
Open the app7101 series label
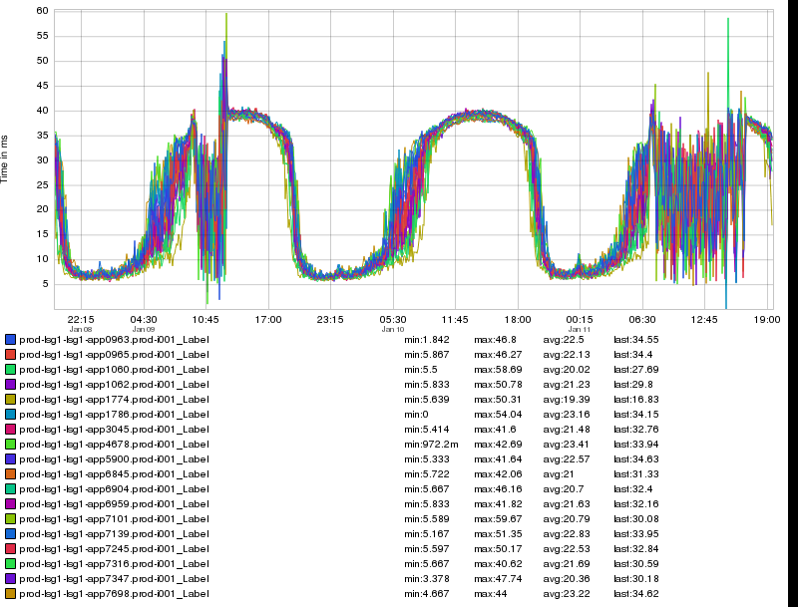[x=114, y=518]
